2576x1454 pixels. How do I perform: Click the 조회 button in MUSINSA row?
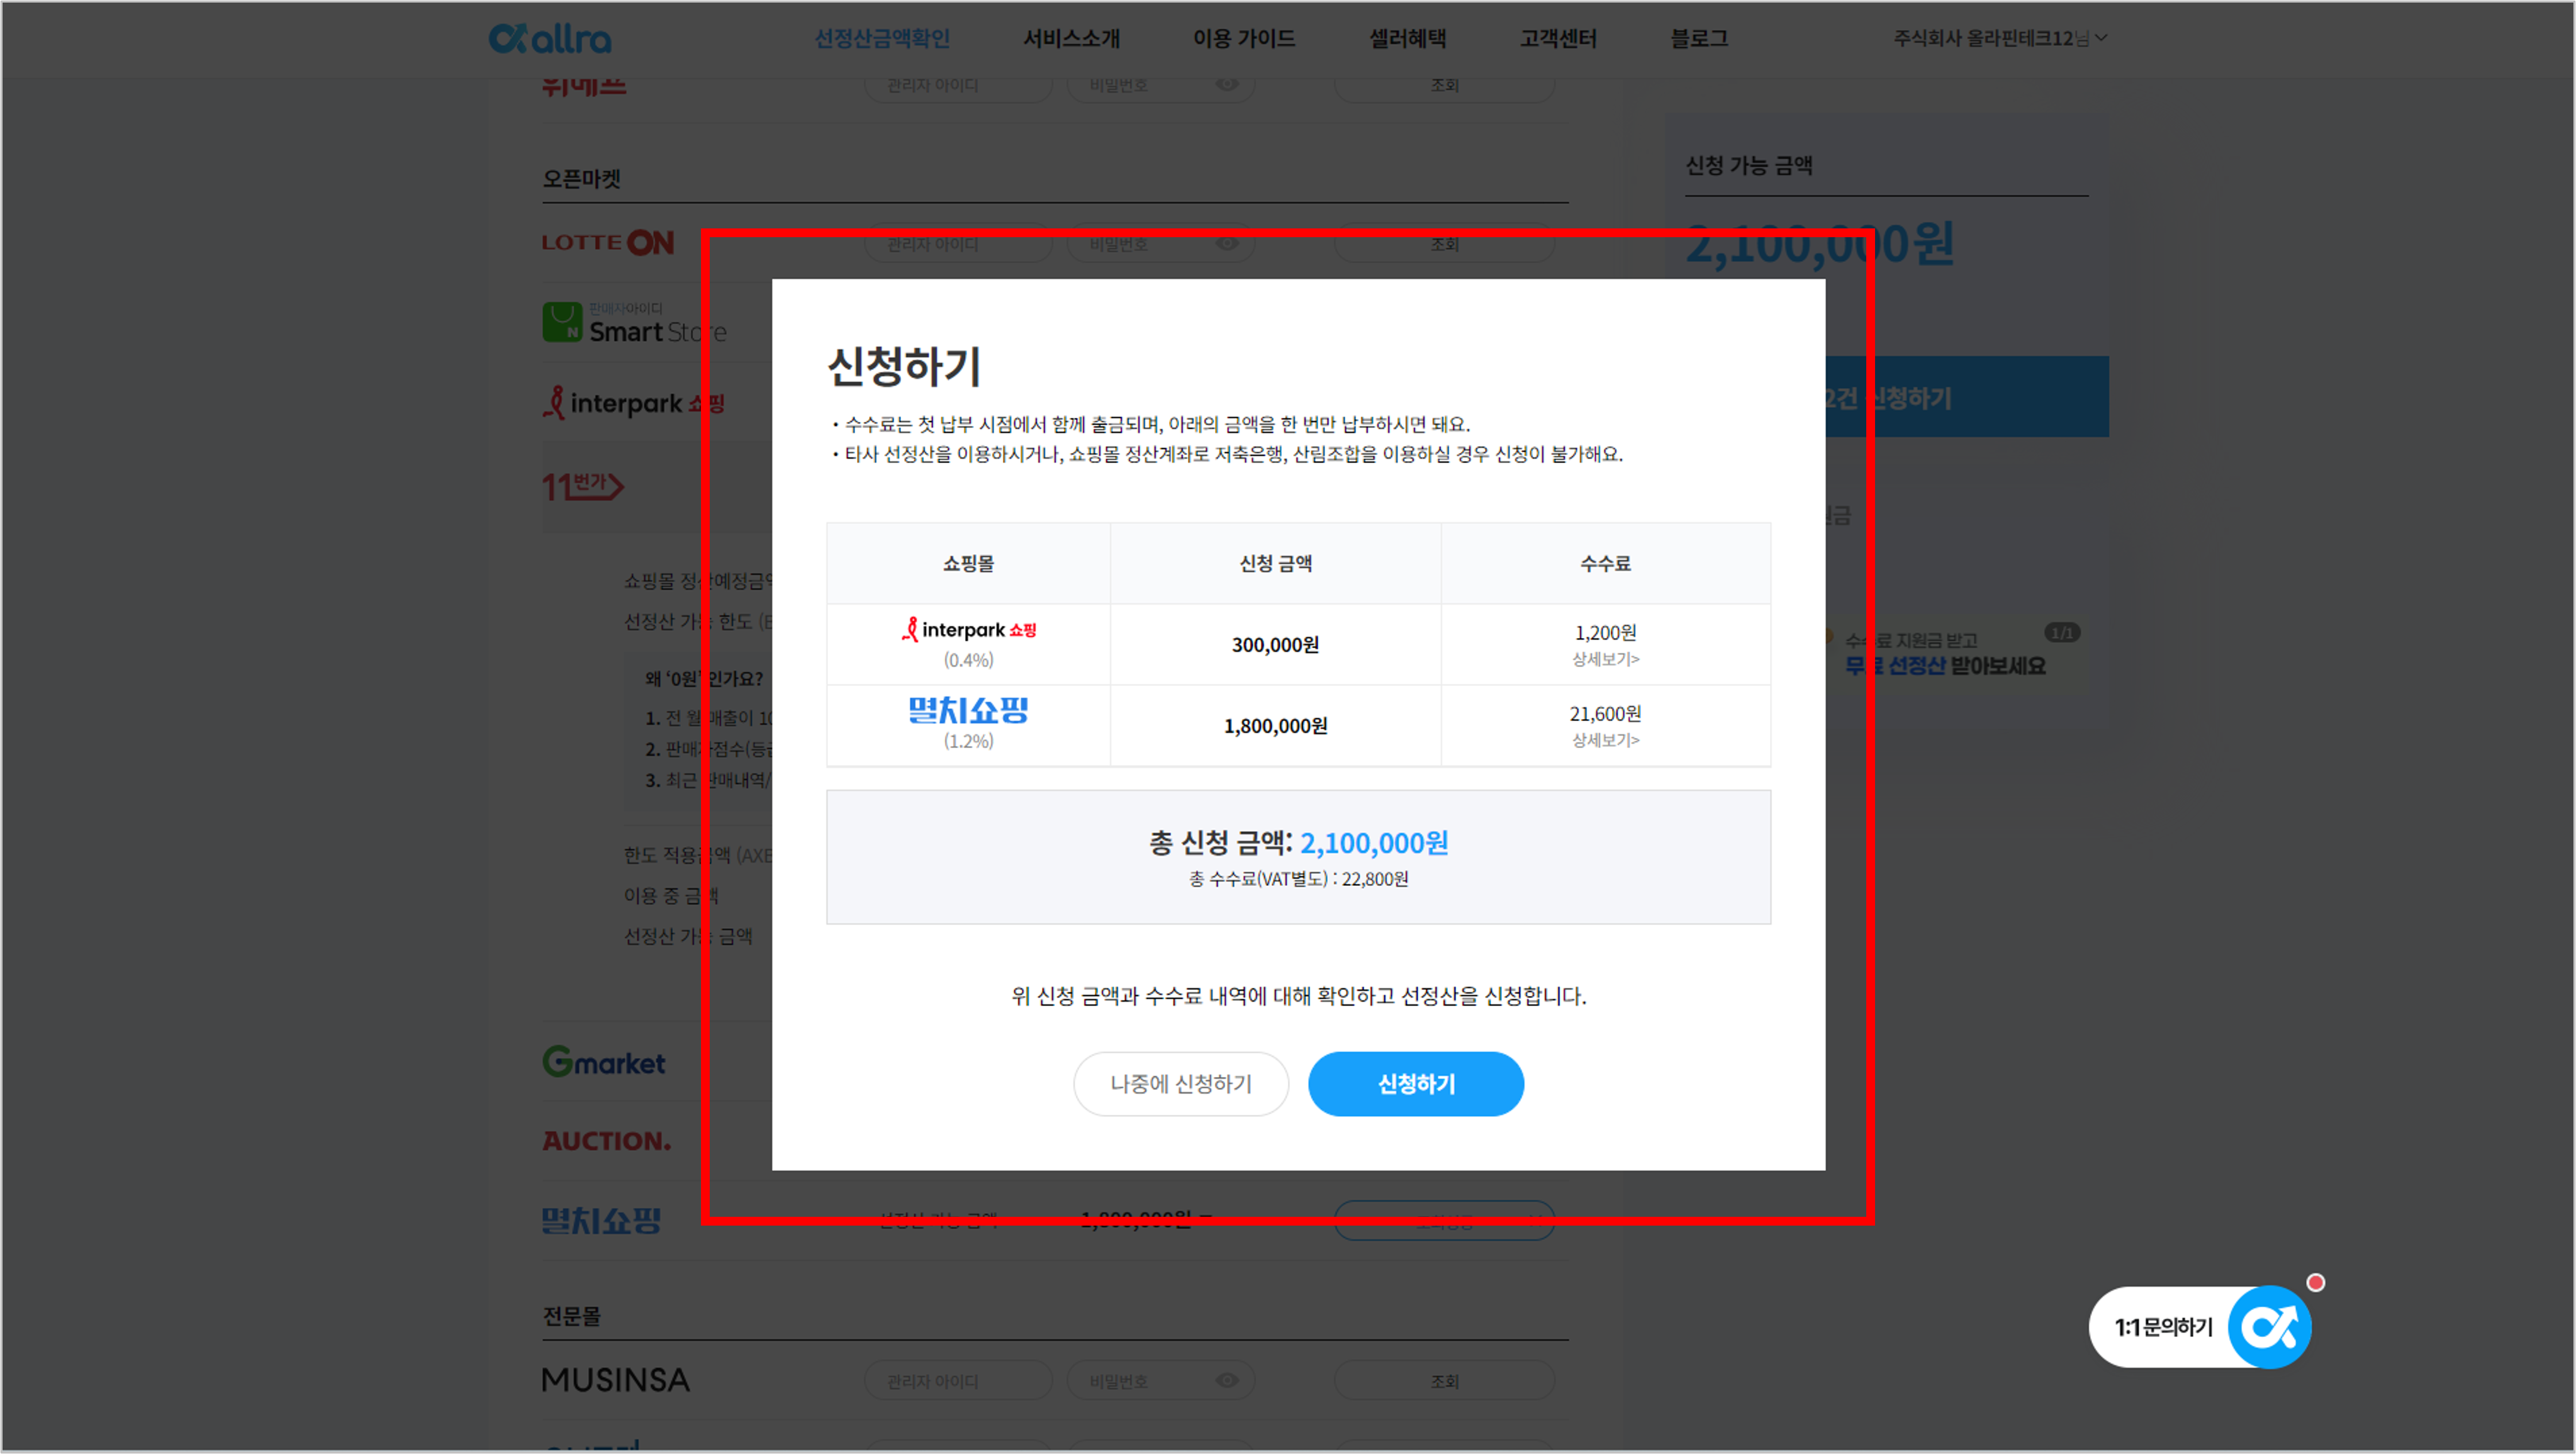click(x=1444, y=1380)
